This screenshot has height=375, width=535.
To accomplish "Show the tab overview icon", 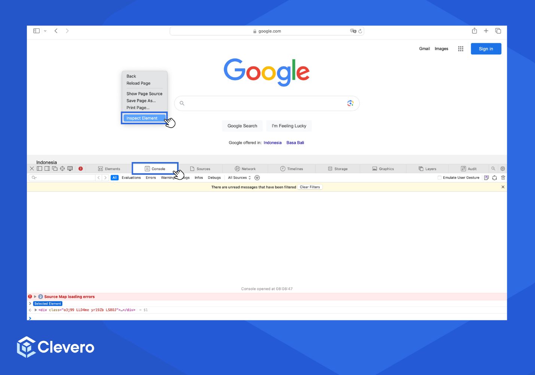I will pyautogui.click(x=498, y=31).
